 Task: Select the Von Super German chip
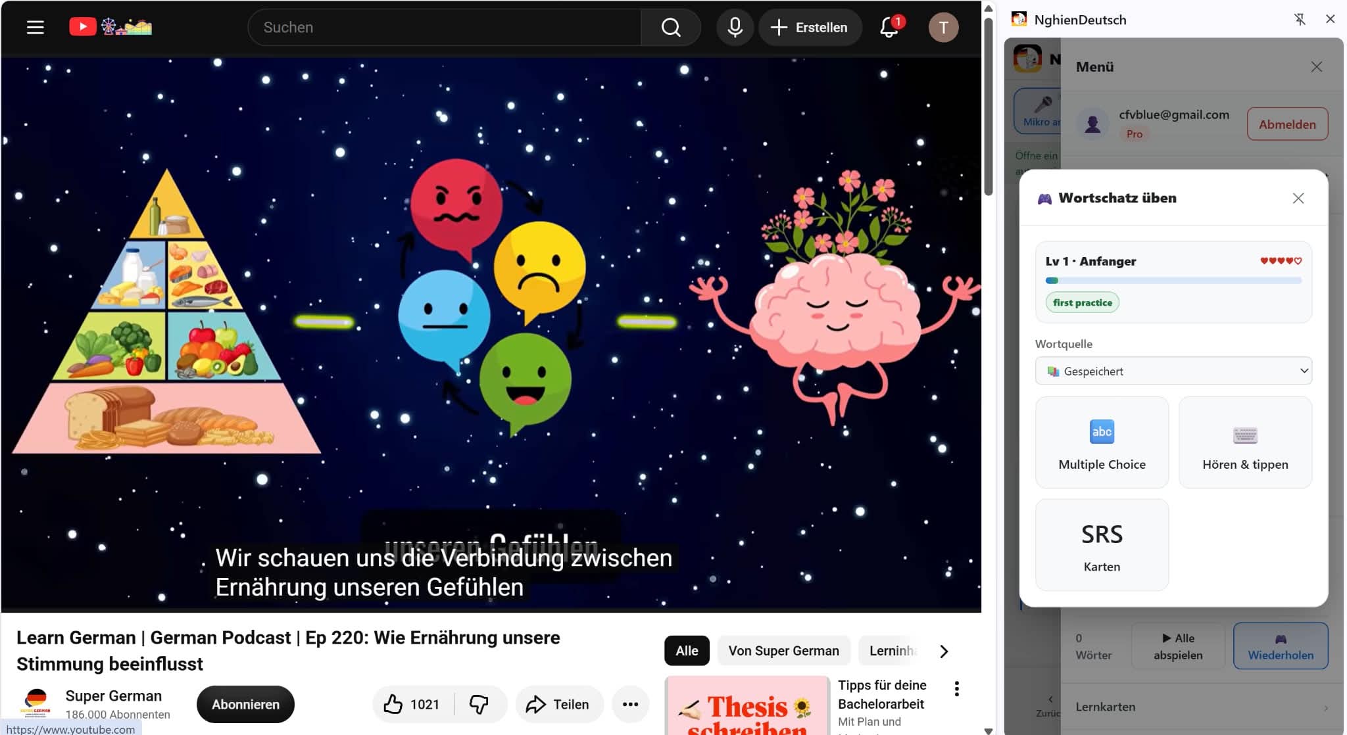783,651
